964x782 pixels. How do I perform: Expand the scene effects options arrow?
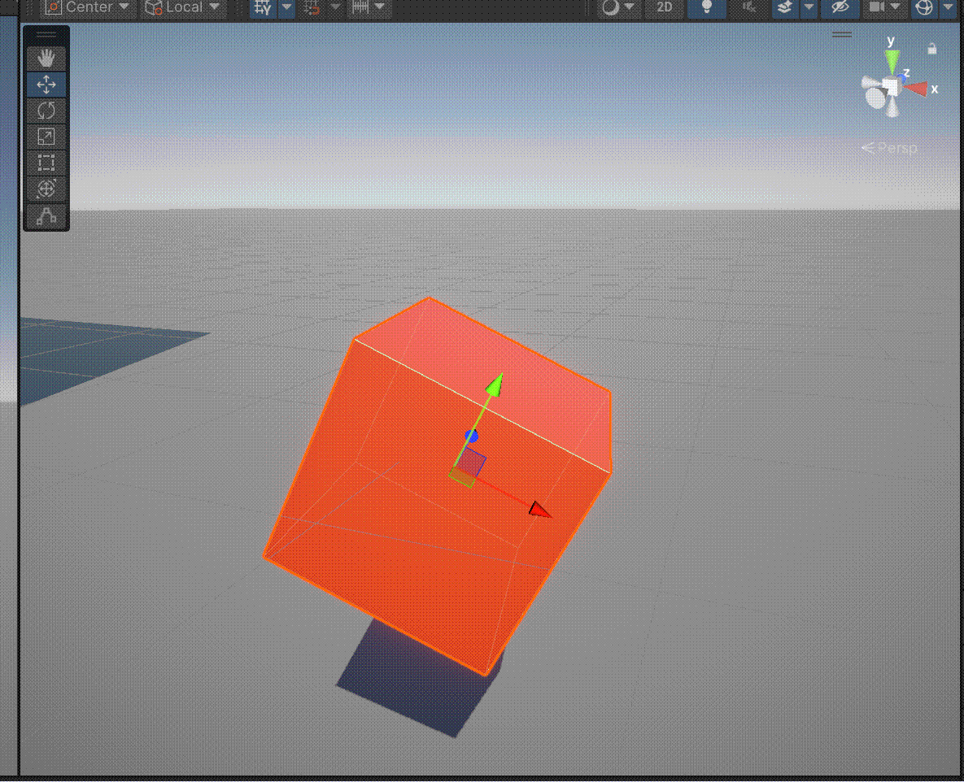coord(809,7)
